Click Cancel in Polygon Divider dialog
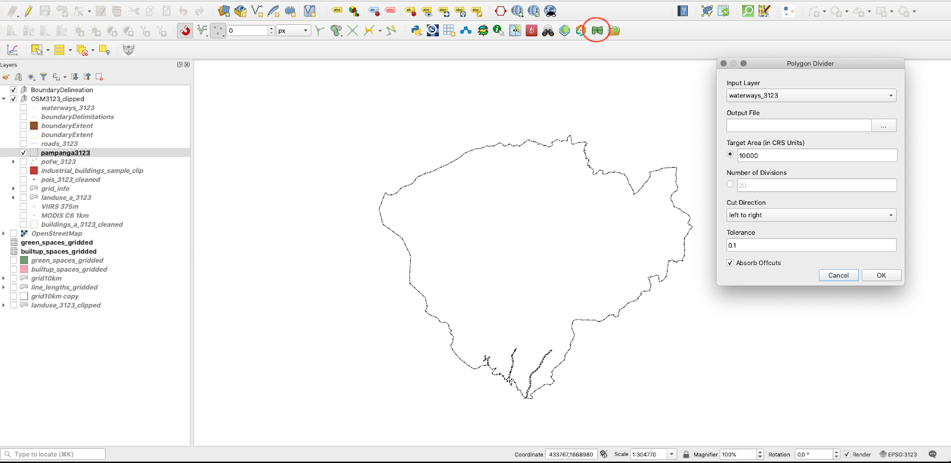This screenshot has width=951, height=463. click(838, 275)
